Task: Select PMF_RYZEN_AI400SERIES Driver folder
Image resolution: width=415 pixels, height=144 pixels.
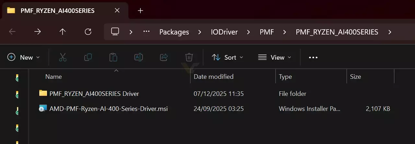Action: 94,94
